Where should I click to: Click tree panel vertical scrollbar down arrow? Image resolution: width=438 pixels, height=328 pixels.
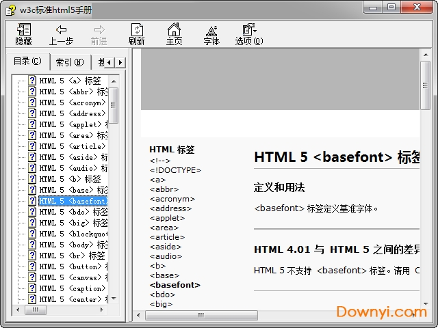pyautogui.click(x=114, y=299)
